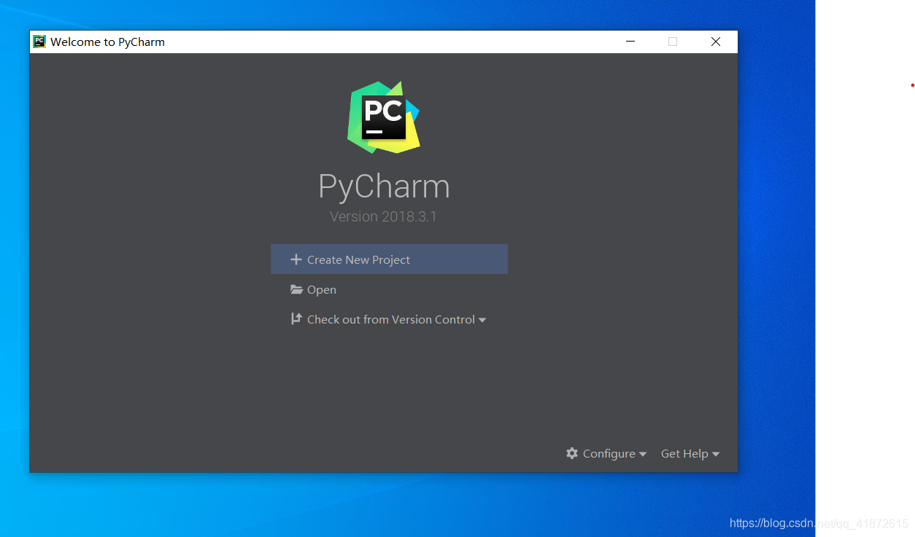Click the PyCharm icon in title bar
915x537 pixels.
[x=39, y=42]
